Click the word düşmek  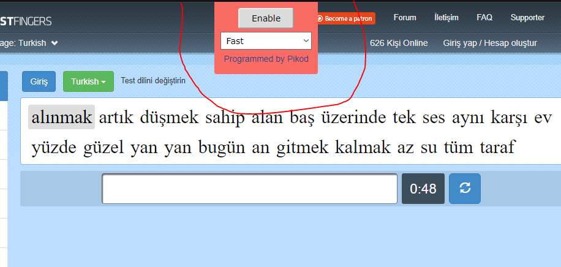pos(169,118)
